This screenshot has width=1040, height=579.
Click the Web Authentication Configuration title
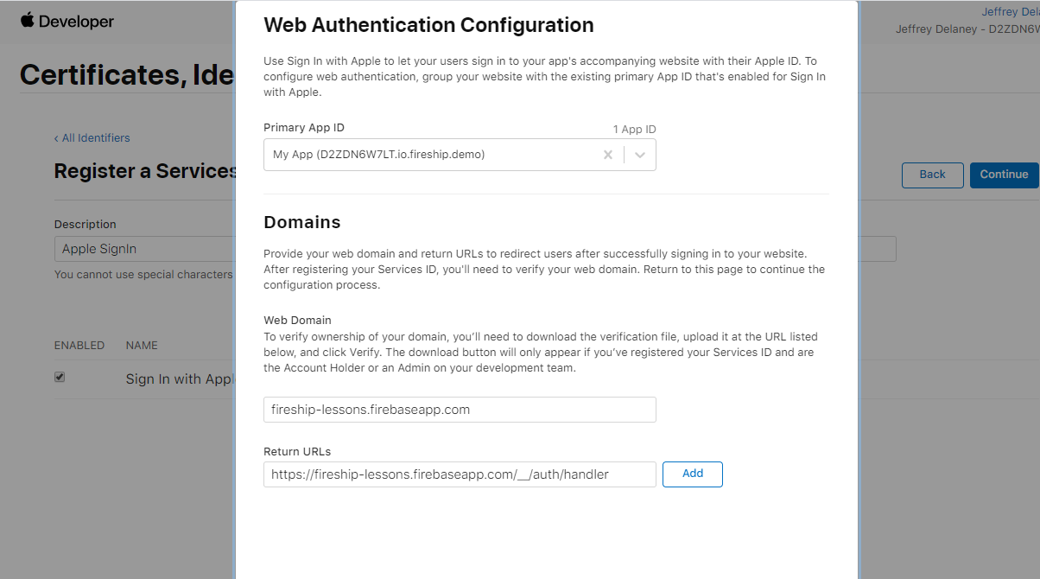click(428, 25)
